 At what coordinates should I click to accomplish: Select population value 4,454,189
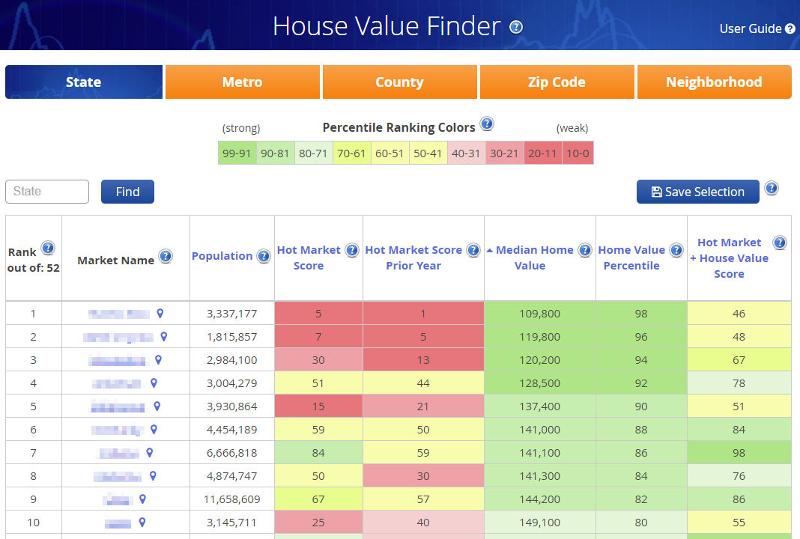(231, 430)
